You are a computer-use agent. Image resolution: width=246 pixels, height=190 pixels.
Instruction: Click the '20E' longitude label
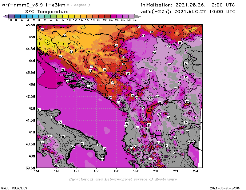coord(136,171)
